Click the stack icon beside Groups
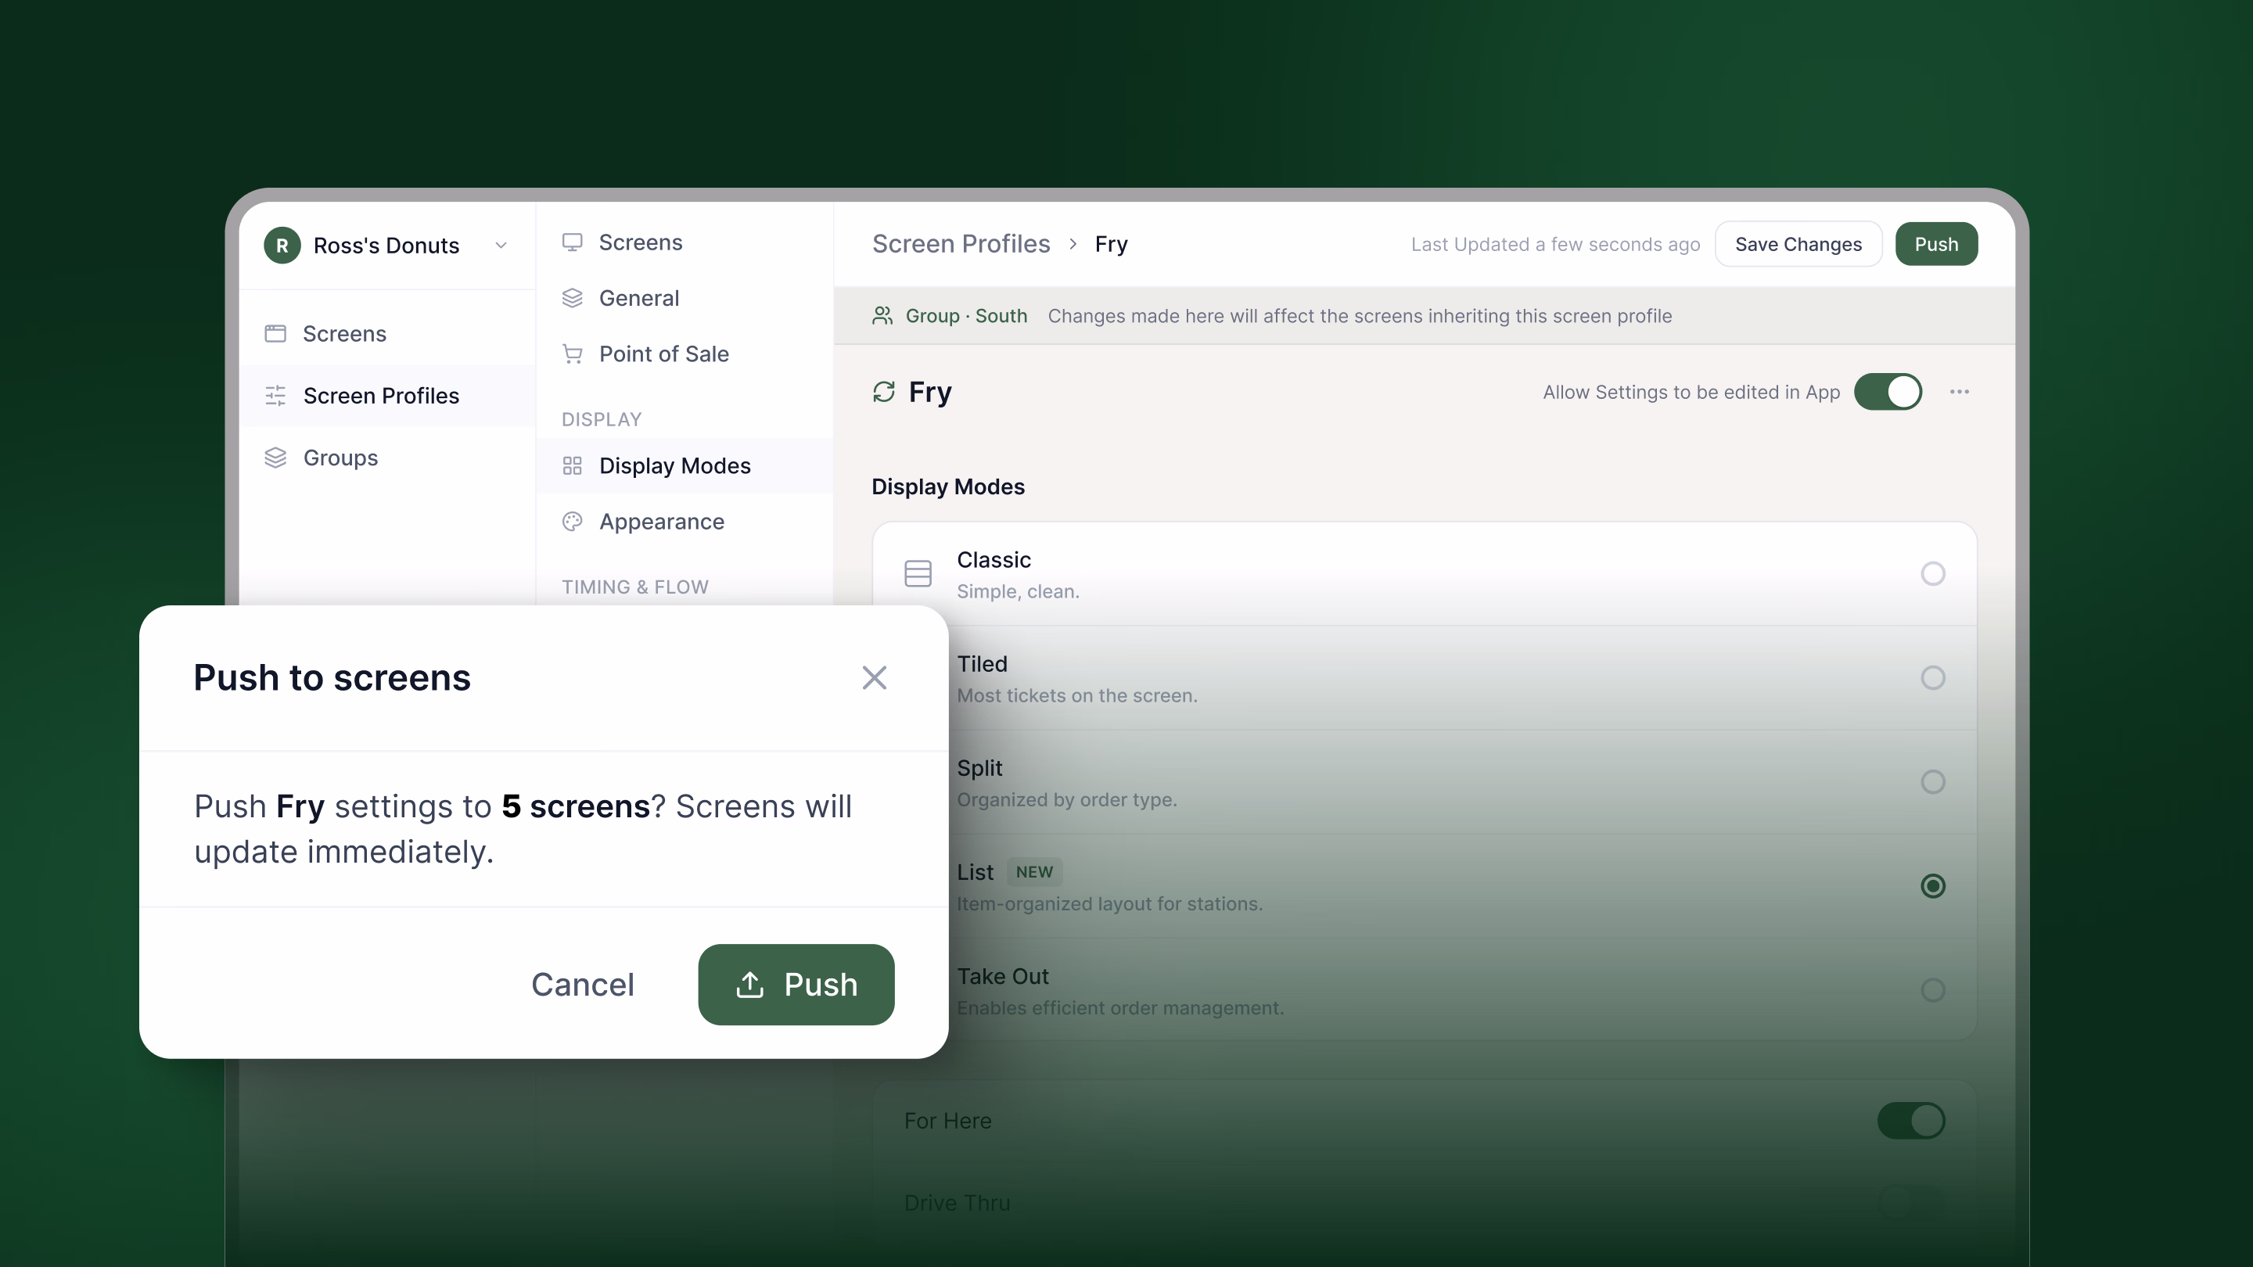Viewport: 2253px width, 1267px height. tap(275, 458)
